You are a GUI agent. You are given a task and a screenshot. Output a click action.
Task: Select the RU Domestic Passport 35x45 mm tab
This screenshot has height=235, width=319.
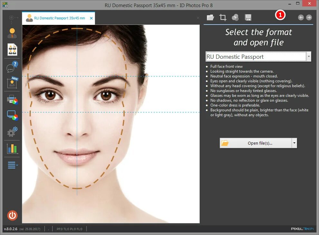pyautogui.click(x=58, y=18)
